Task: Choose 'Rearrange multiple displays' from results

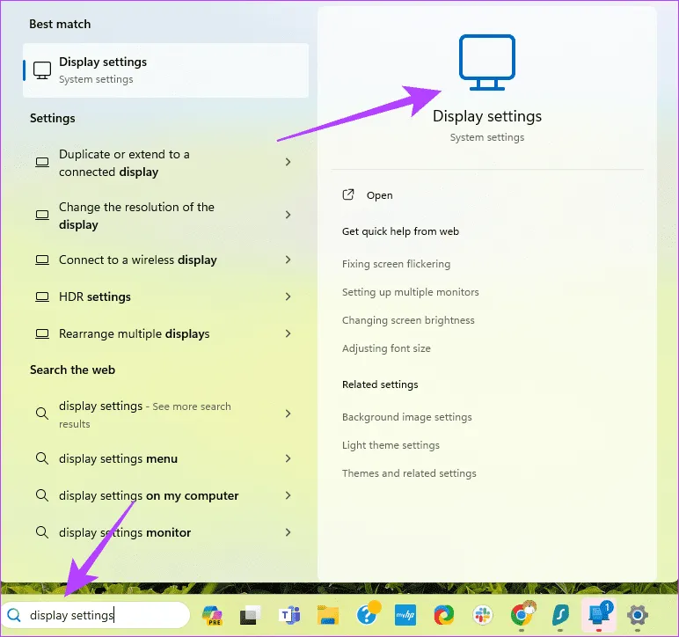Action: 134,334
